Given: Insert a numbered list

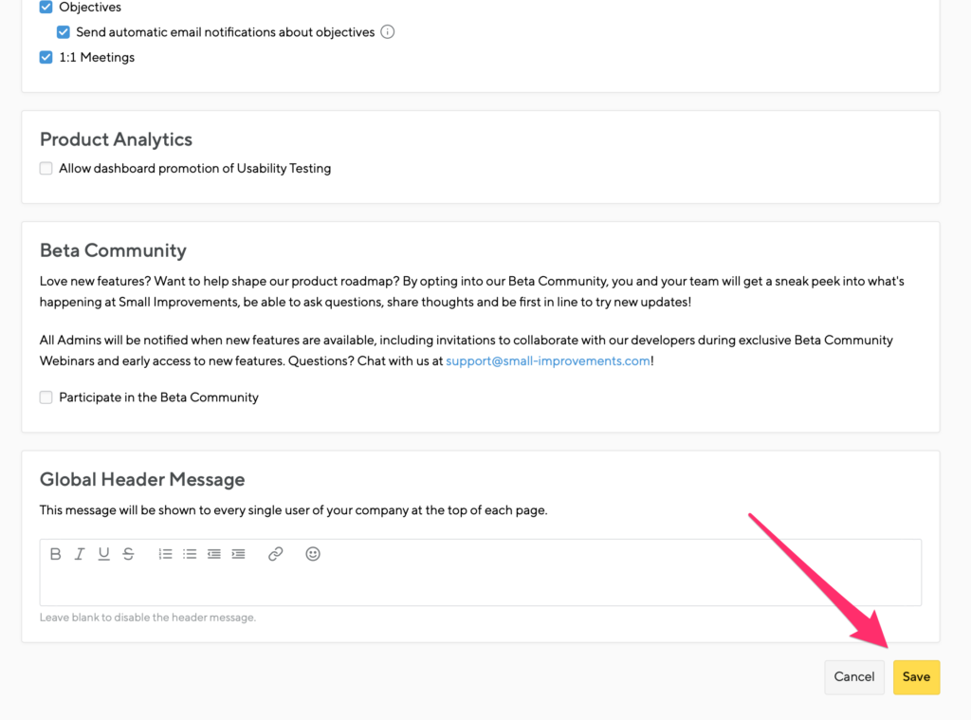Looking at the screenshot, I should pos(165,554).
